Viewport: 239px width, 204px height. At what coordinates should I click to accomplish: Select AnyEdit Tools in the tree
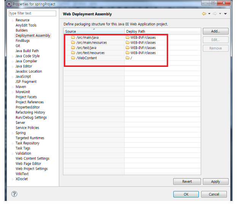(x=26, y=25)
